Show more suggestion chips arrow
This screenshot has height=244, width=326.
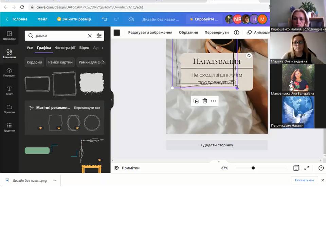(x=103, y=62)
